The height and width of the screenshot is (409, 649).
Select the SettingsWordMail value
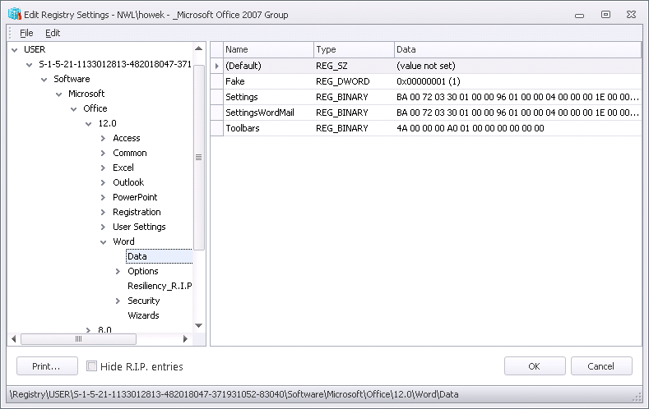click(426, 113)
